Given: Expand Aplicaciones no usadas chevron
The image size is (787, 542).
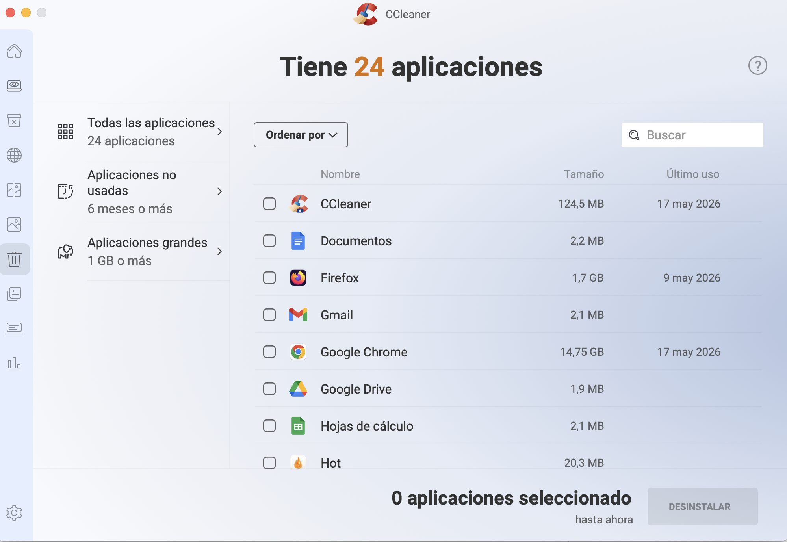Looking at the screenshot, I should tap(220, 191).
